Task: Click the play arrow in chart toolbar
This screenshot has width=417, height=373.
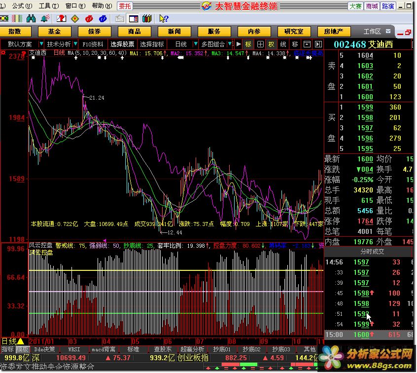Action: coord(239,44)
